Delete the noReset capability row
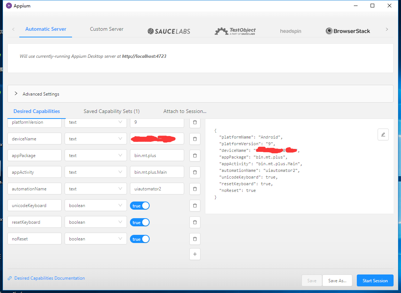Image resolution: width=401 pixels, height=293 pixels. tap(195, 239)
